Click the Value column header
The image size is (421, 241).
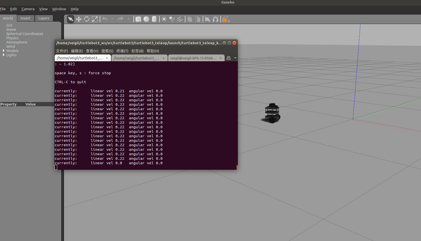tap(30, 104)
